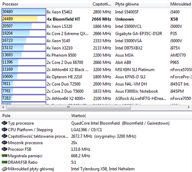Select the 4x Opteron HE 2210 row
192x172 pixels.
pos(97,77)
